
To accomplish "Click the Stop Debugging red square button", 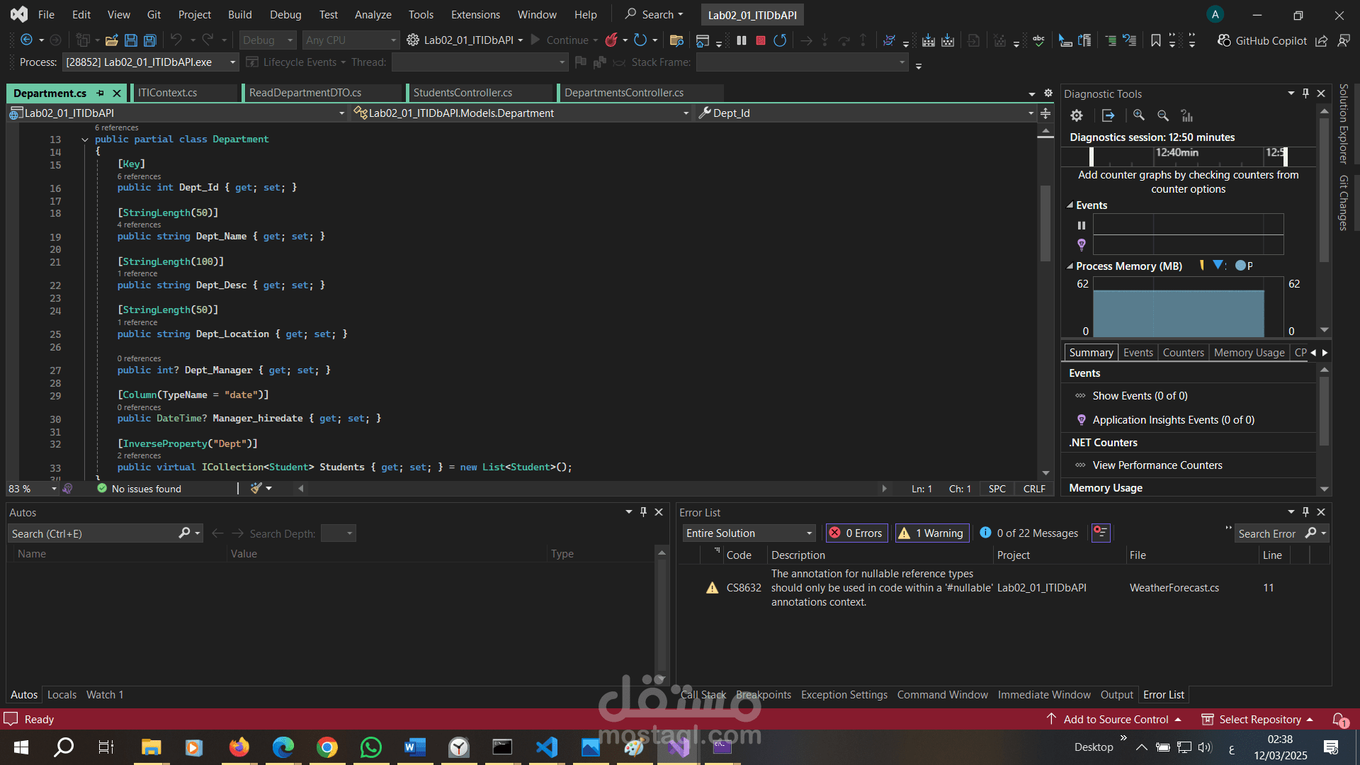I will [761, 40].
